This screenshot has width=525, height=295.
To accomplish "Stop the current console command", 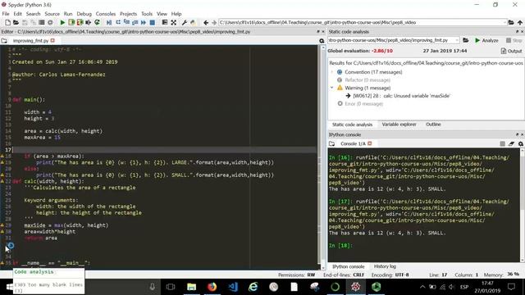I will [503, 143].
